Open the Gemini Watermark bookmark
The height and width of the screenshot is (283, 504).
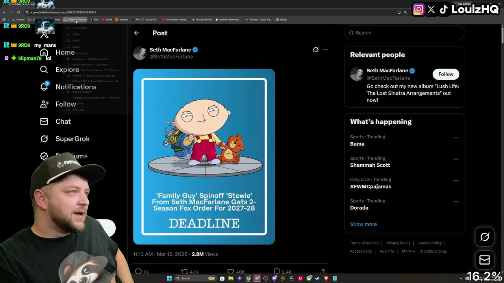[228, 20]
